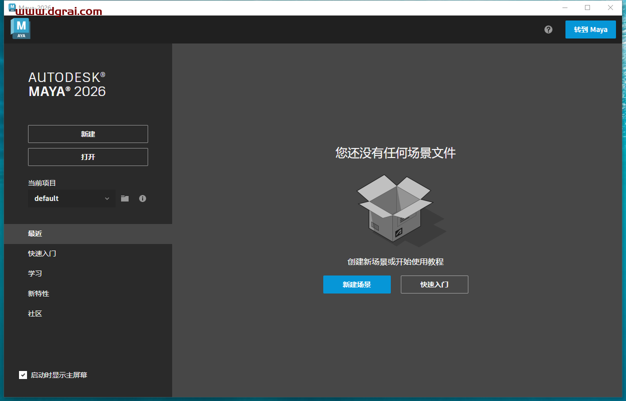Click the 当前项目 label
The height and width of the screenshot is (401, 626).
(x=42, y=183)
